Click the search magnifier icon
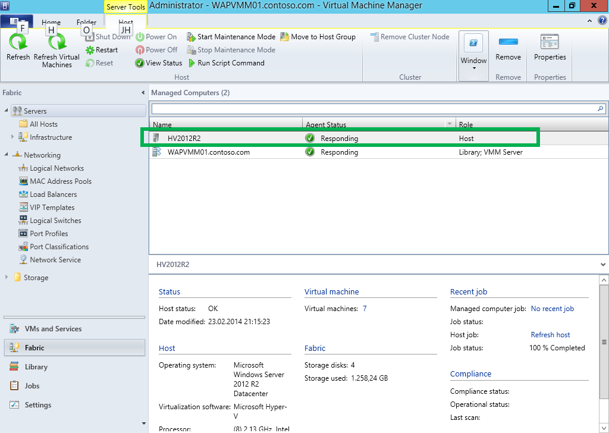 (601, 109)
